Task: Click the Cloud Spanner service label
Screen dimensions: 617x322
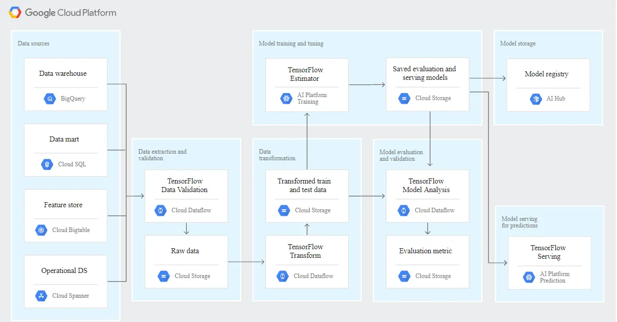Action: click(70, 296)
